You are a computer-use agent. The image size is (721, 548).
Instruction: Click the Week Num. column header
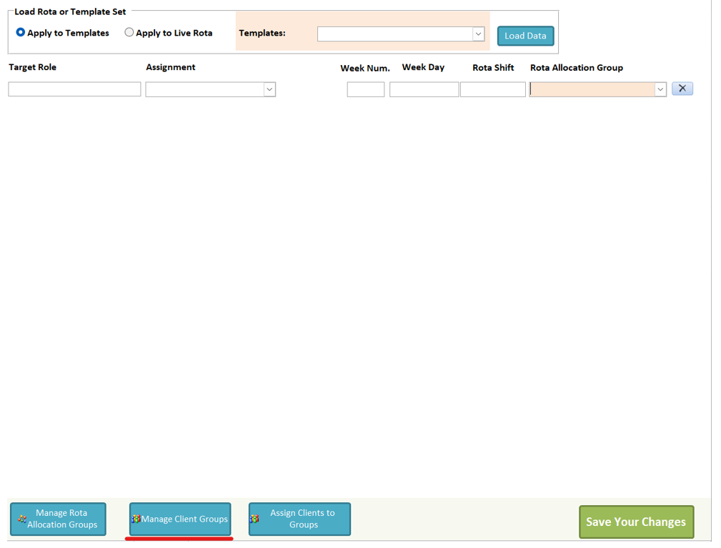[x=365, y=68]
